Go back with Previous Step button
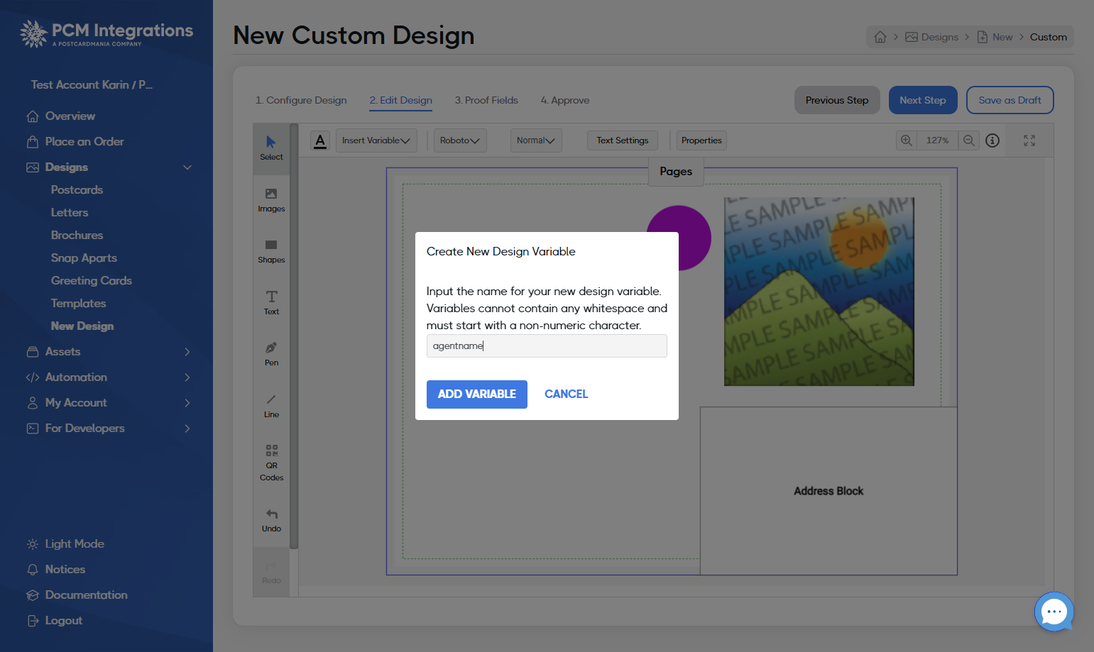The image size is (1094, 652). click(837, 100)
